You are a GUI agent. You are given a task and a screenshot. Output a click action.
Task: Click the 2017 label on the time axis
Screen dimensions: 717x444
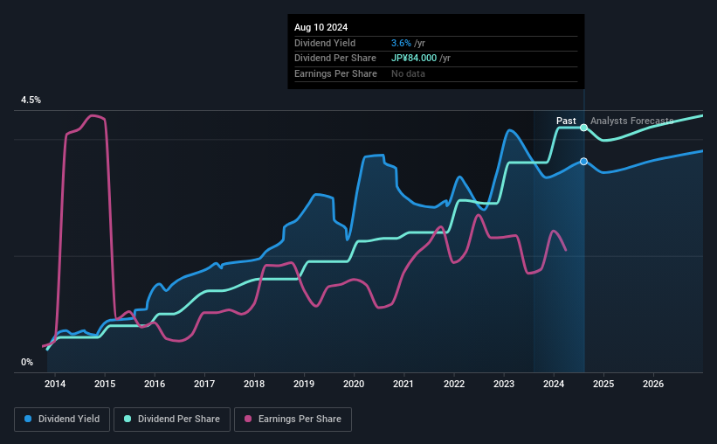click(x=204, y=384)
